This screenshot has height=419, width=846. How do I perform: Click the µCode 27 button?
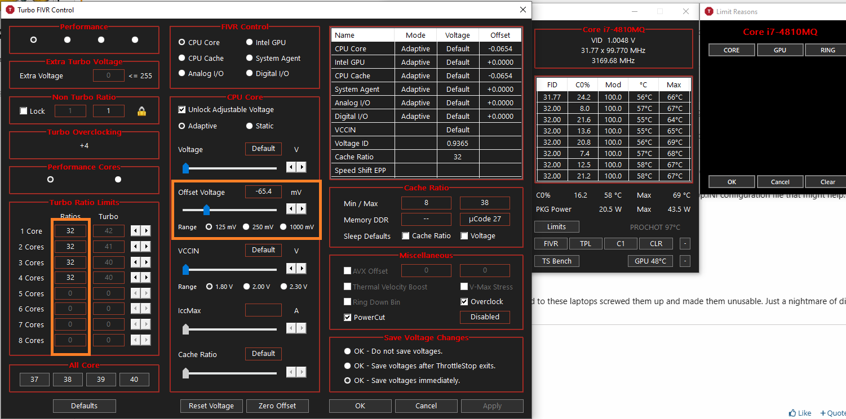(x=485, y=219)
